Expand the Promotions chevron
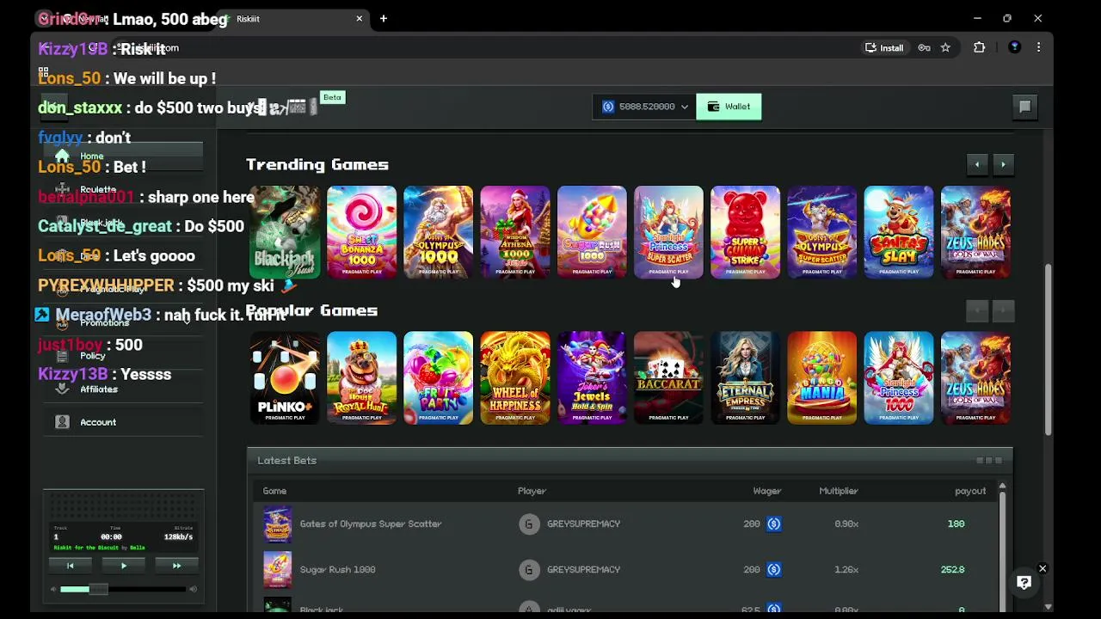1101x619 pixels. click(187, 322)
